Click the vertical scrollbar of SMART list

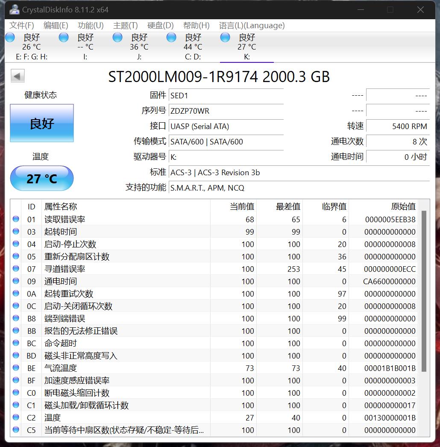pyautogui.click(x=424, y=291)
